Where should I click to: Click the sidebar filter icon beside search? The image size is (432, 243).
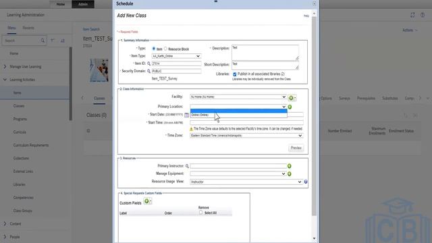click(x=53, y=40)
